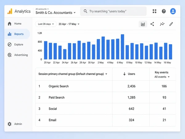Click the 24 Apr chart bar

65,54
